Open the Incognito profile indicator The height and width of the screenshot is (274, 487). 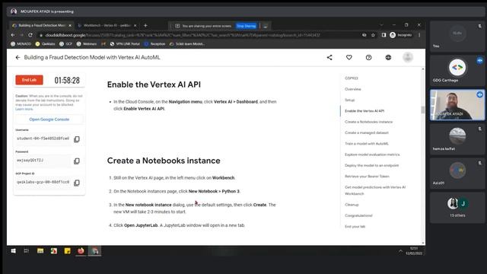tap(401, 35)
